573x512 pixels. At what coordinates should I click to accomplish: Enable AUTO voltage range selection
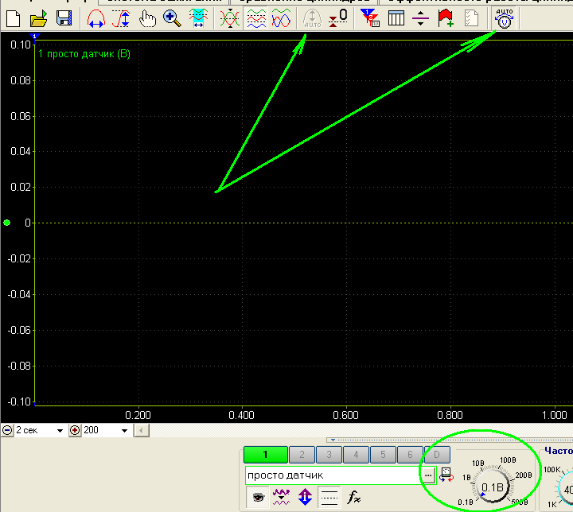pyautogui.click(x=505, y=18)
